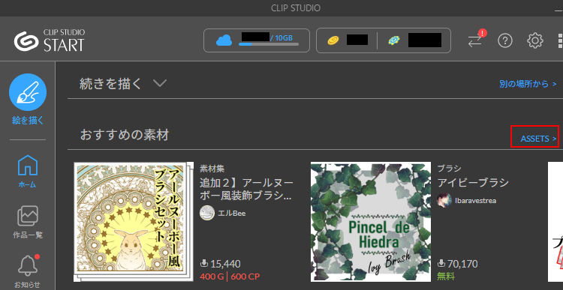Click author name エルBee
This screenshot has width=563, height=290.
pos(232,214)
